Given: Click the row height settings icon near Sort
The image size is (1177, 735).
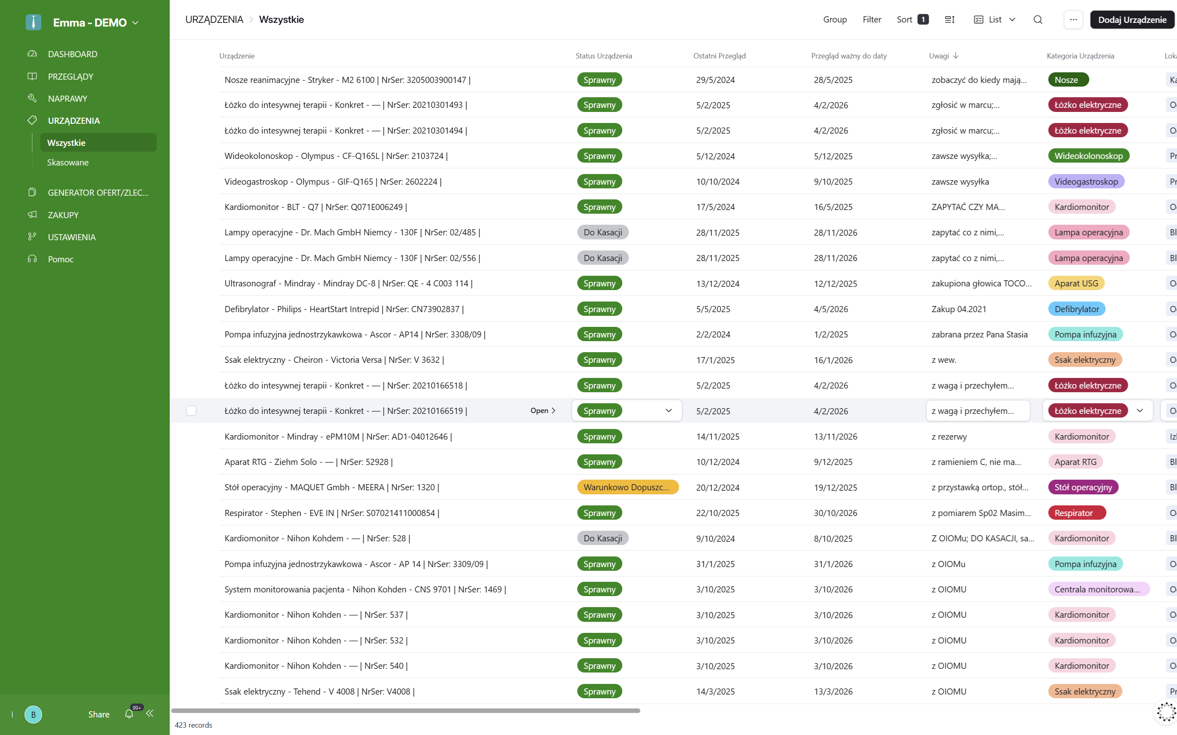Looking at the screenshot, I should [949, 20].
